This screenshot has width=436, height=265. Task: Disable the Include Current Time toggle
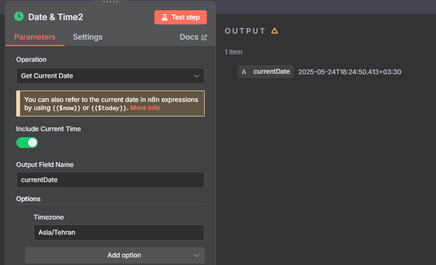coord(27,143)
